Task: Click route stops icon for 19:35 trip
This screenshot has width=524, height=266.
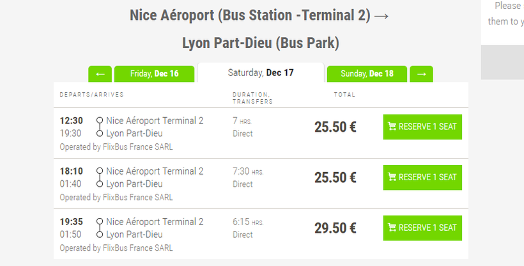Action: click(99, 228)
